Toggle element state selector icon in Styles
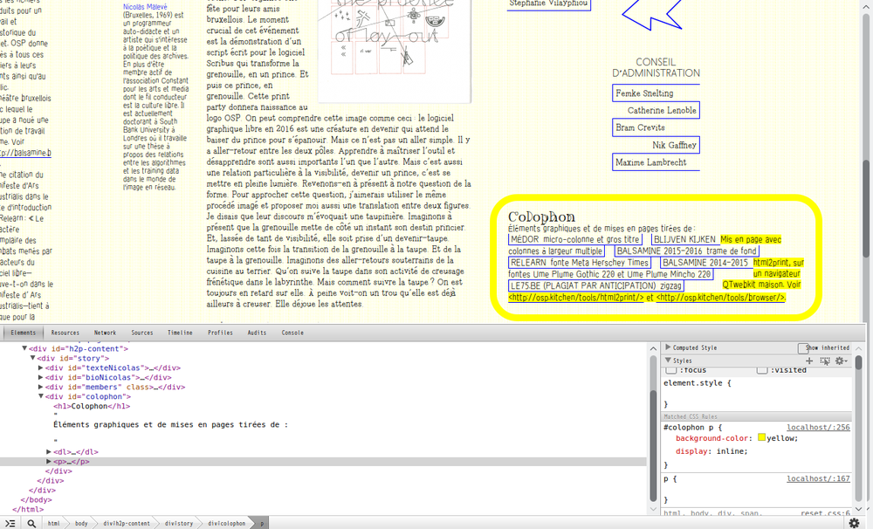 tap(825, 360)
